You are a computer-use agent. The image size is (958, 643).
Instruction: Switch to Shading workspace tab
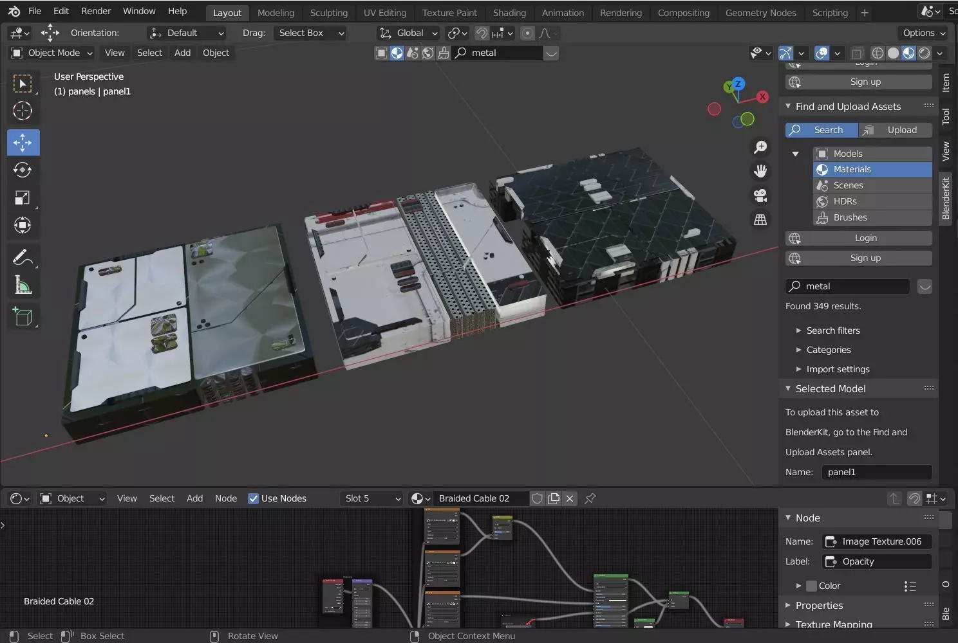point(509,13)
